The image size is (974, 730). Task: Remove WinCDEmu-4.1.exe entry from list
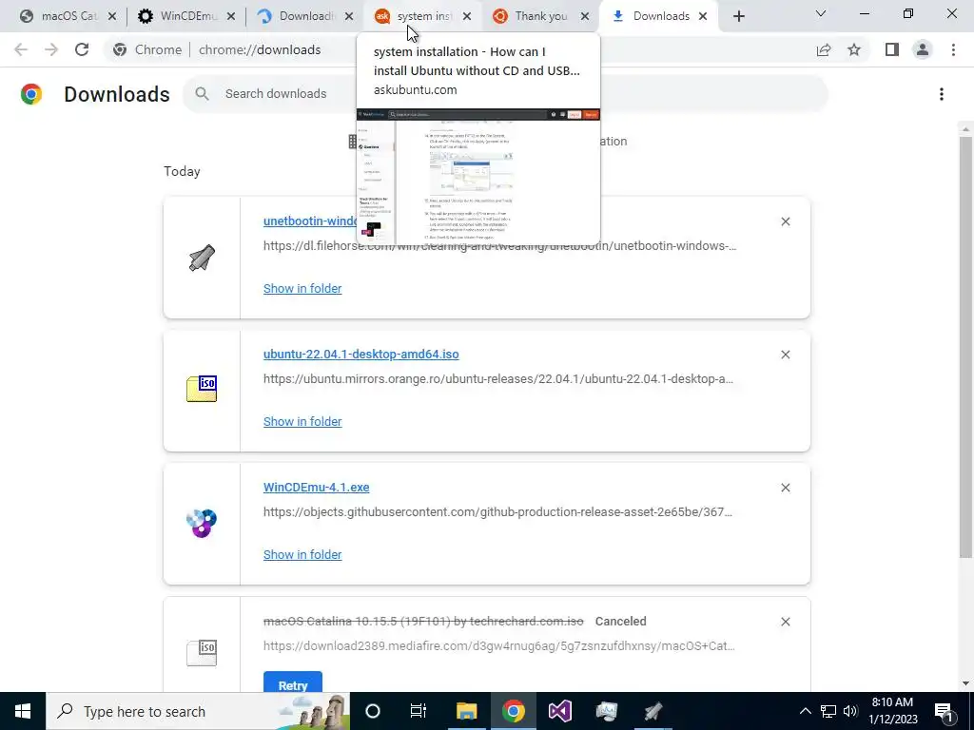(x=785, y=488)
